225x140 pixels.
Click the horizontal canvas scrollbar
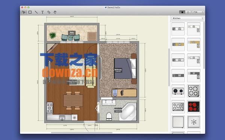click(81, 133)
